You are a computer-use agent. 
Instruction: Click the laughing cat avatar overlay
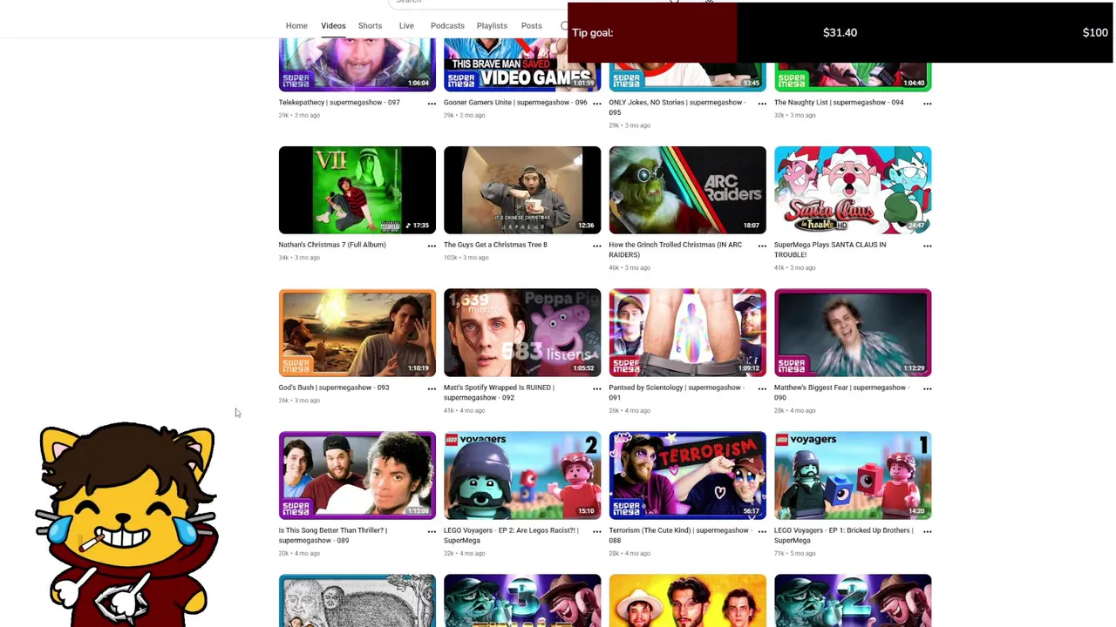coord(126,524)
